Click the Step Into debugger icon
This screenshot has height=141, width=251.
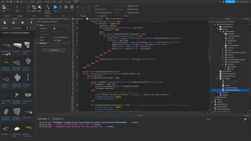[78, 7]
